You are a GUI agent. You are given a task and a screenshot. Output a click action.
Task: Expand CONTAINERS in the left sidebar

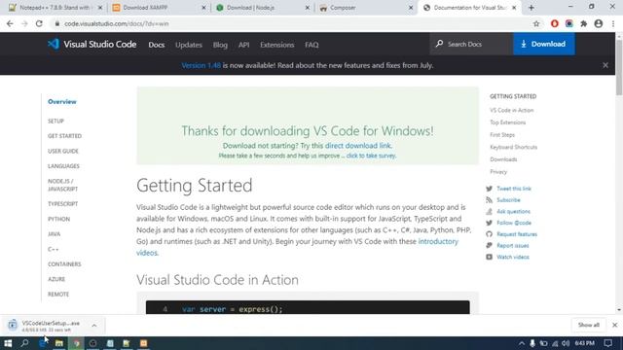64,264
